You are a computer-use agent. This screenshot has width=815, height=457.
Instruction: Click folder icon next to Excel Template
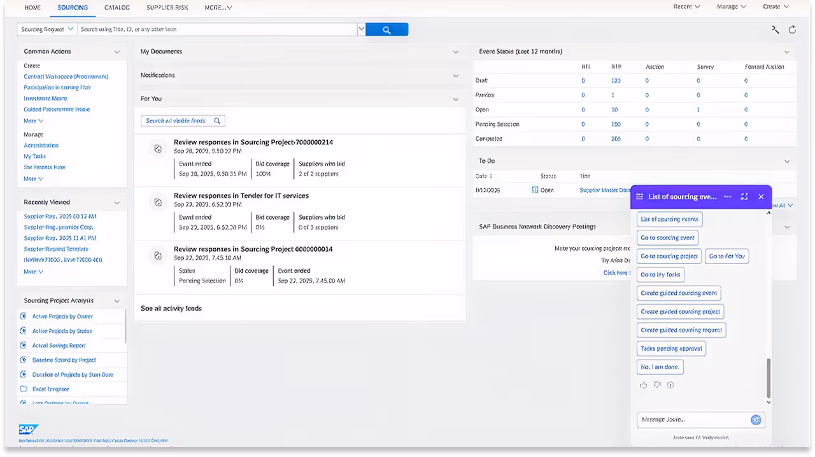(x=24, y=389)
